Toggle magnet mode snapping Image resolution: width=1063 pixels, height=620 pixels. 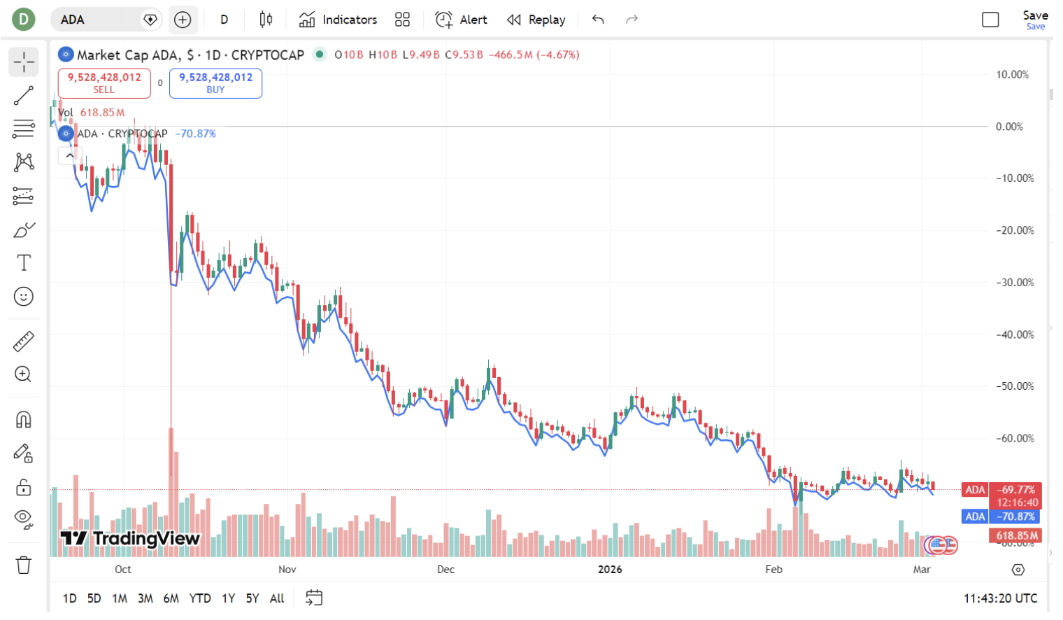[x=23, y=419]
